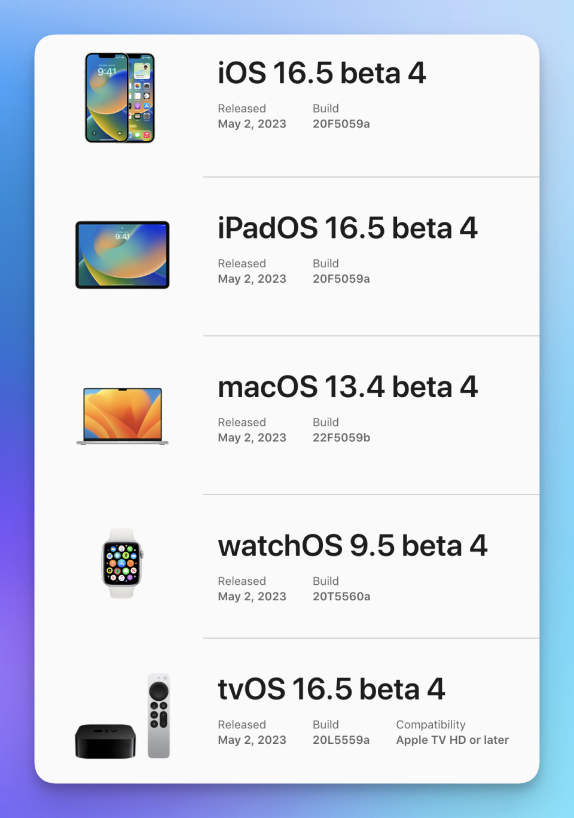Screen dimensions: 574x818
Task: Click the iPad device image
Action: [123, 255]
